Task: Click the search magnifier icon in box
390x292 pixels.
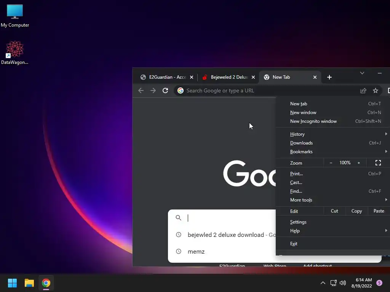Action: tap(178, 218)
